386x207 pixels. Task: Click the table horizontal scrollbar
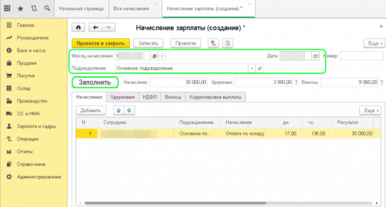(175, 203)
